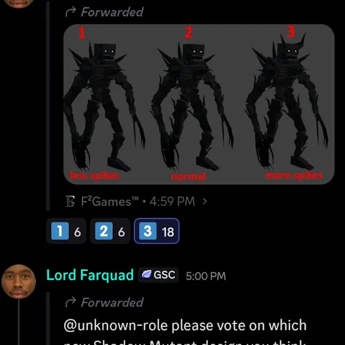Click the partial avatar at top left
Screen dimensions: 345x345
pos(18,4)
